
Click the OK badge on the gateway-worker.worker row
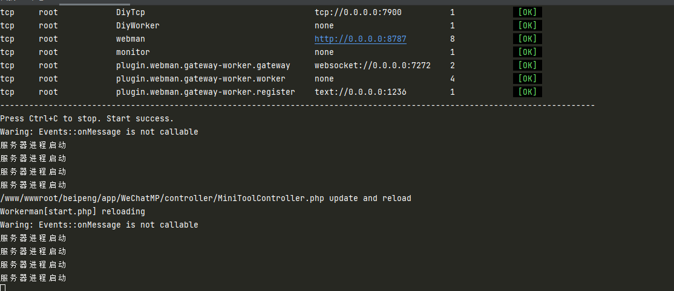pos(527,79)
